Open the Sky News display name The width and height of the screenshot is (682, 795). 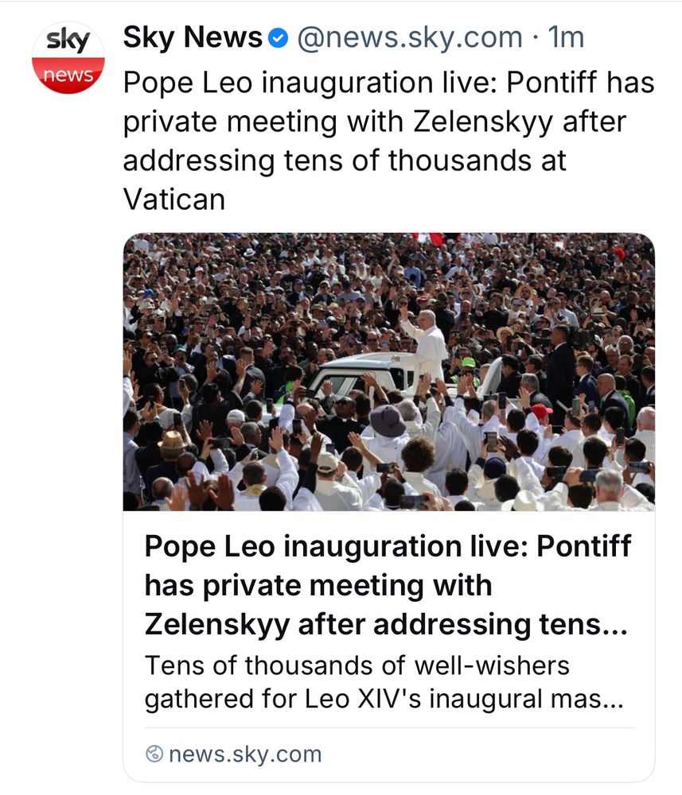[193, 37]
